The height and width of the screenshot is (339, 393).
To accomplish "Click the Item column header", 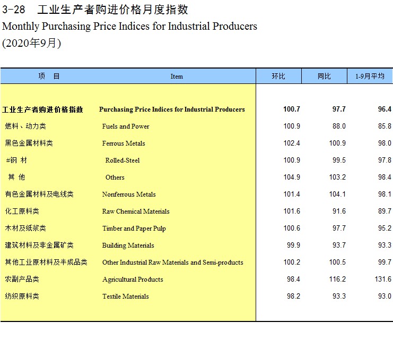I will pos(177,77).
